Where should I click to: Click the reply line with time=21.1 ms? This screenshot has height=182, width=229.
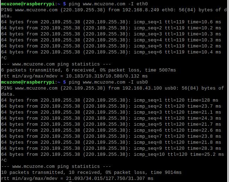111,112
